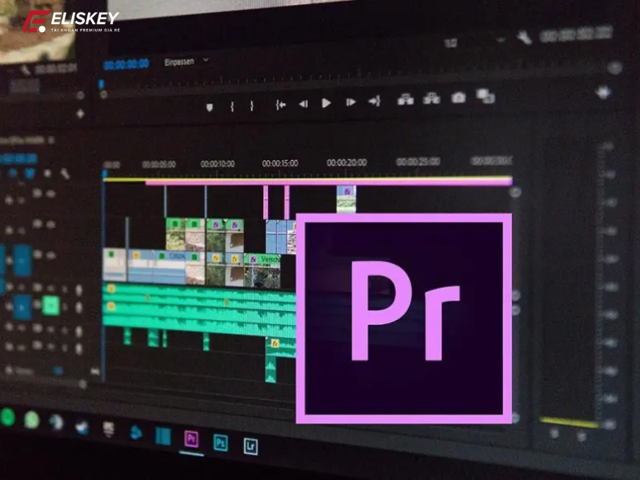Open Lightroom from the taskbar

coord(251,446)
